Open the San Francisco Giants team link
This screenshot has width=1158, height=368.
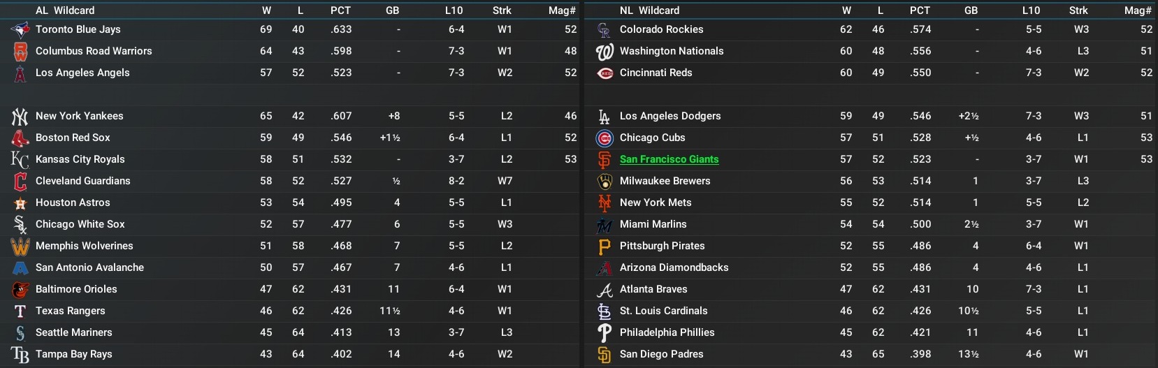669,159
